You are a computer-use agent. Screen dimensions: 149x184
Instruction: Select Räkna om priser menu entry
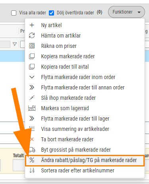(x=85, y=46)
